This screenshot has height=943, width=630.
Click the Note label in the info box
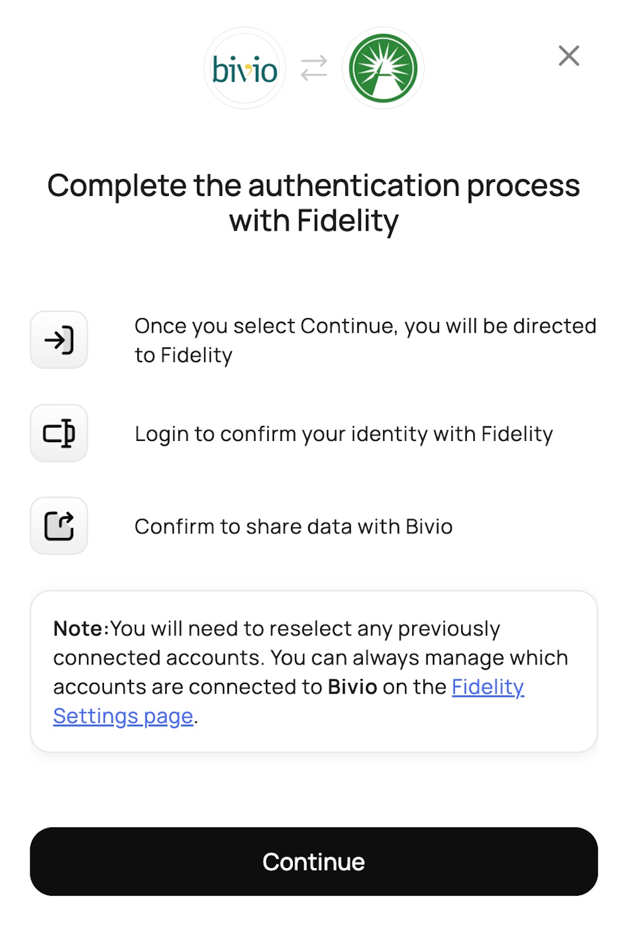pos(79,628)
